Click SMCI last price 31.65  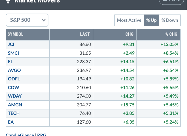tap(85, 53)
